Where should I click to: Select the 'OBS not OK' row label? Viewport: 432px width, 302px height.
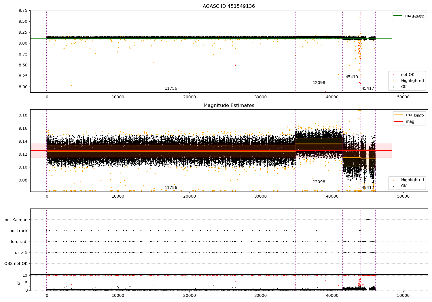(x=16, y=264)
